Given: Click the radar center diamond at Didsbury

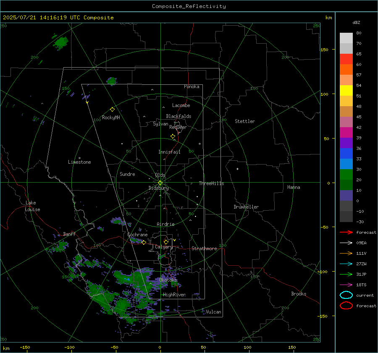Looking at the screenshot, I should click(160, 183).
